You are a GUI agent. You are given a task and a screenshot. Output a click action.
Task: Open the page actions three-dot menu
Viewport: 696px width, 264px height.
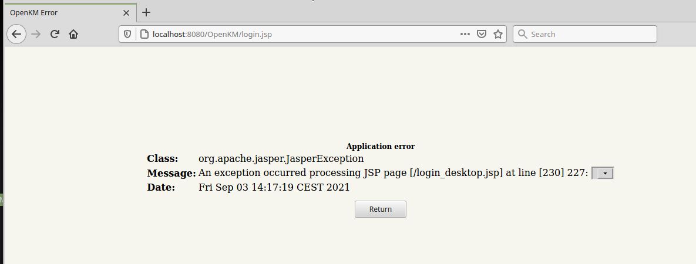[x=465, y=34]
